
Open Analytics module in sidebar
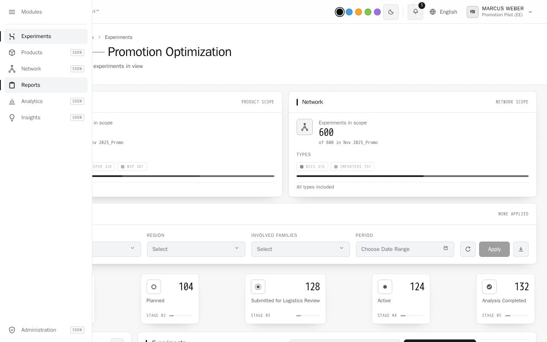[46, 101]
